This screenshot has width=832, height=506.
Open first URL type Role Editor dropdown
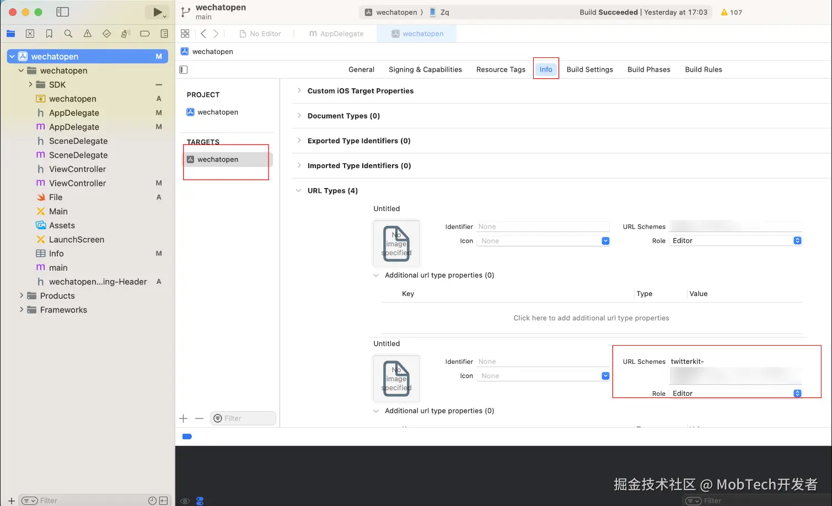click(x=736, y=241)
